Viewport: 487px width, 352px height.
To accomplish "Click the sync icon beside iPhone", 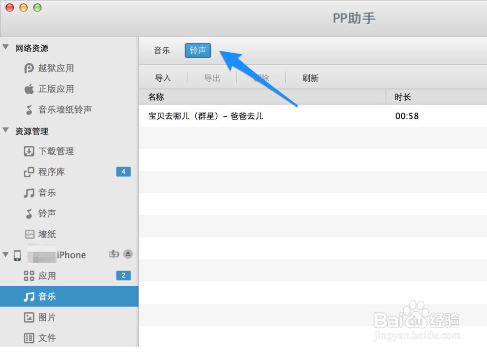I will [114, 254].
